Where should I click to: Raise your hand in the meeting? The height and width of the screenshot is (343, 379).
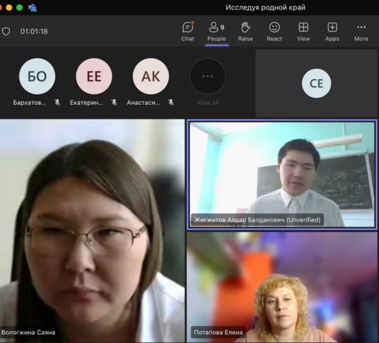pos(246,31)
